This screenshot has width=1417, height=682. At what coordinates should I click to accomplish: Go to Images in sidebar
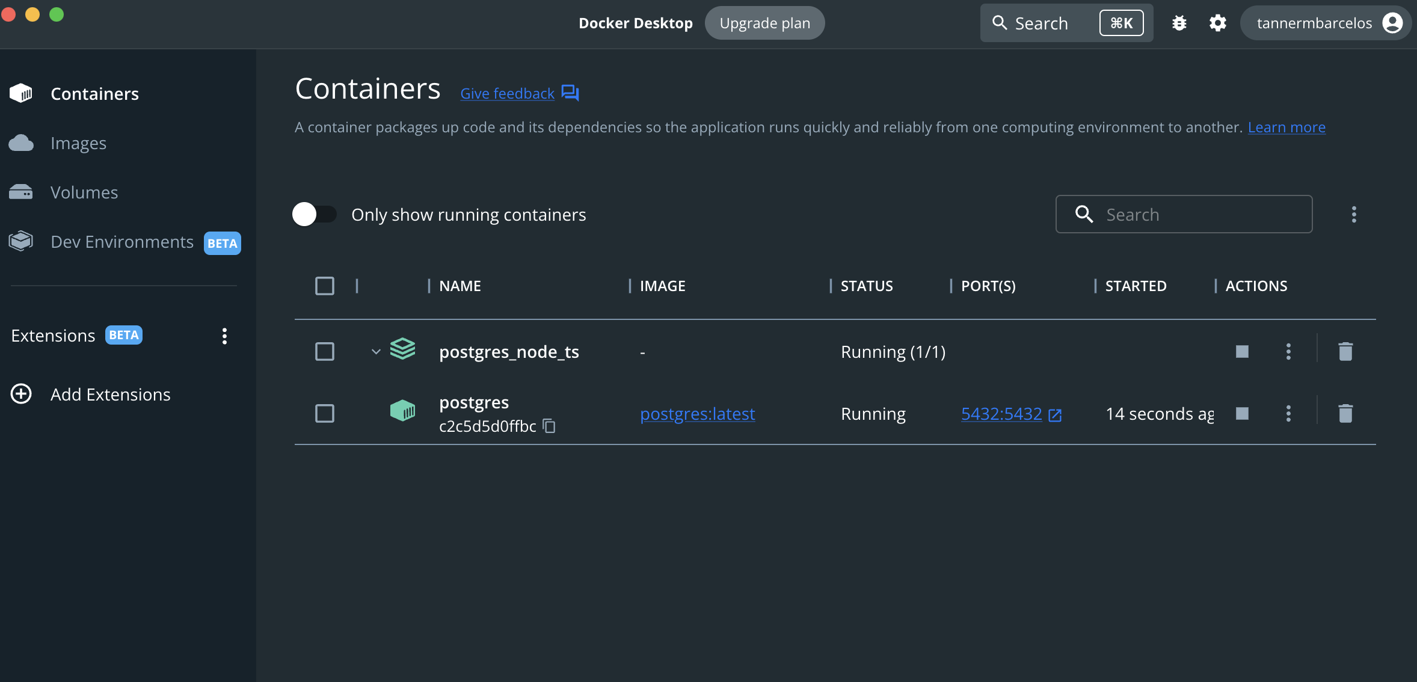(x=78, y=143)
